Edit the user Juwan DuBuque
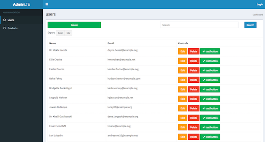The image size is (265, 142). pos(182,108)
